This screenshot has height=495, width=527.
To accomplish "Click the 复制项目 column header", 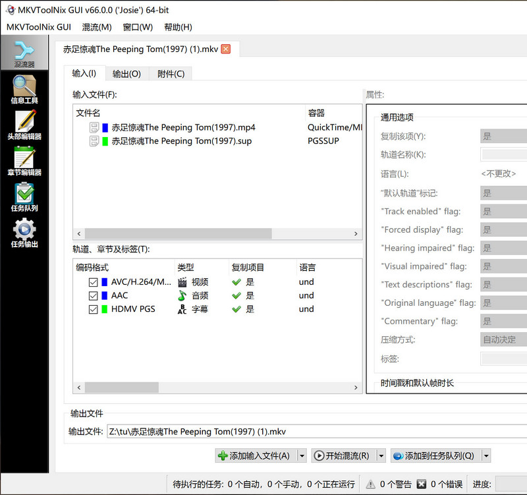I will [x=262, y=268].
